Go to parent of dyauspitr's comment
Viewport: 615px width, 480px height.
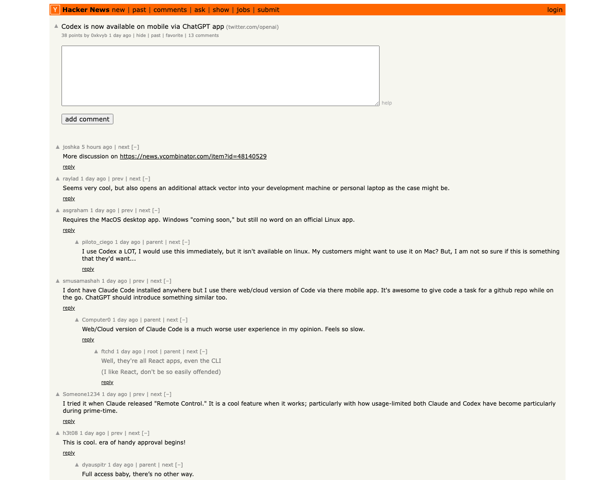tap(148, 465)
